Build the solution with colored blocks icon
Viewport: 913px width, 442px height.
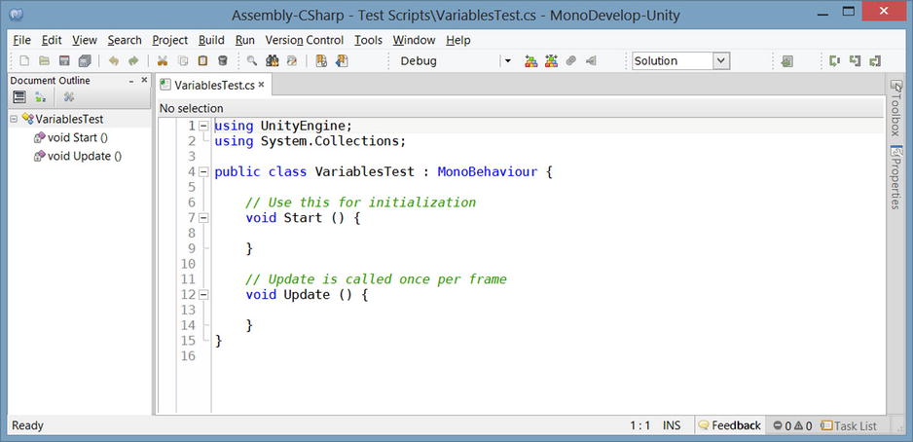531,60
